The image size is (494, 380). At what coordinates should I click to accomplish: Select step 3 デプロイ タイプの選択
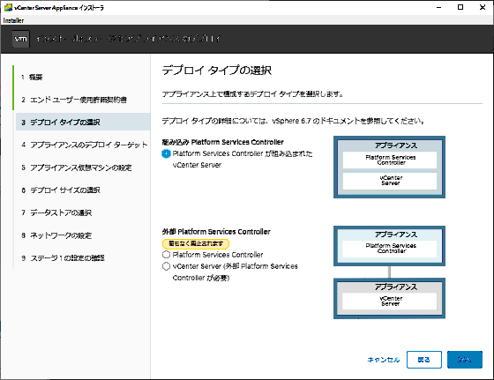click(x=83, y=123)
